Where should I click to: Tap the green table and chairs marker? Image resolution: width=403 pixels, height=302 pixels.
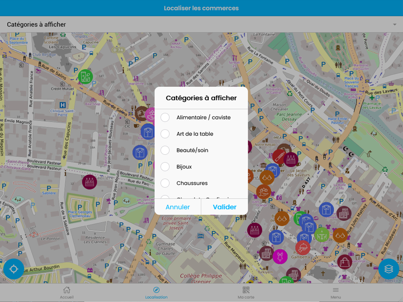tap(322, 235)
